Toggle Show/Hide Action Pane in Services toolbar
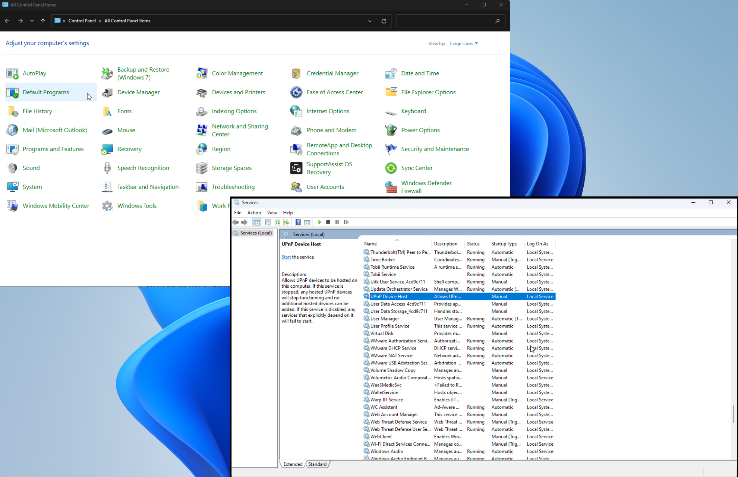Image resolution: width=738 pixels, height=477 pixels. tap(307, 222)
